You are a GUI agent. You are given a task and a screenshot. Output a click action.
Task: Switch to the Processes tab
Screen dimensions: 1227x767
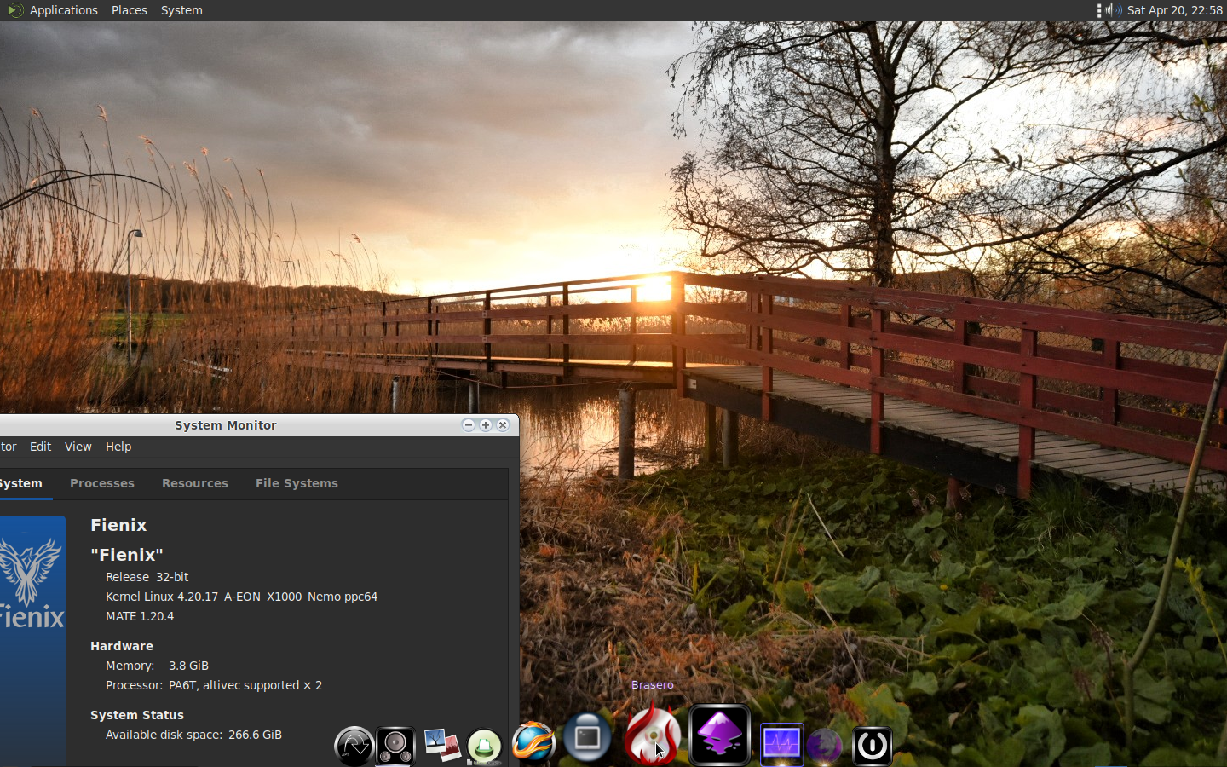click(x=102, y=483)
